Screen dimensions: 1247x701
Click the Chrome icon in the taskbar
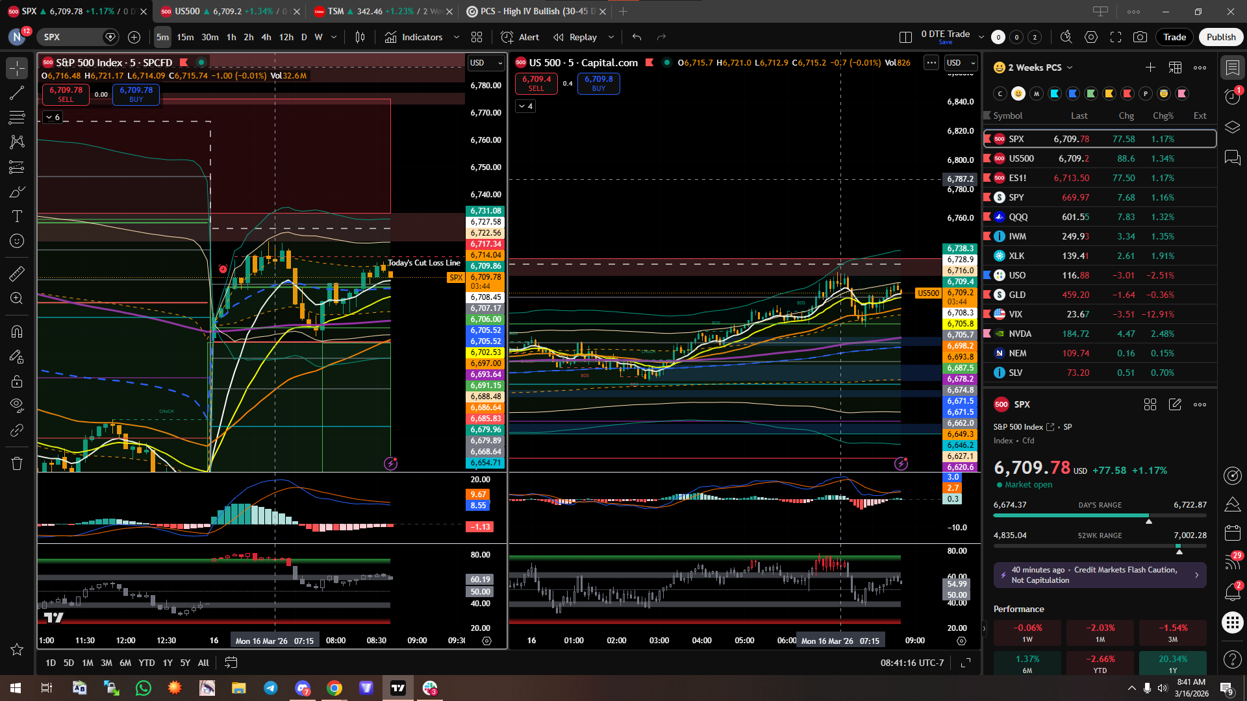[x=334, y=688]
